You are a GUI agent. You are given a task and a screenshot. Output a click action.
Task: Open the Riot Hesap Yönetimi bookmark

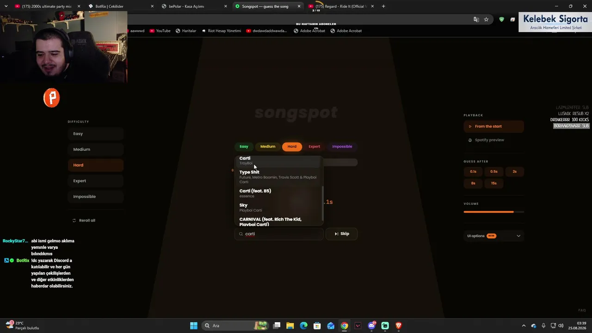click(x=221, y=31)
